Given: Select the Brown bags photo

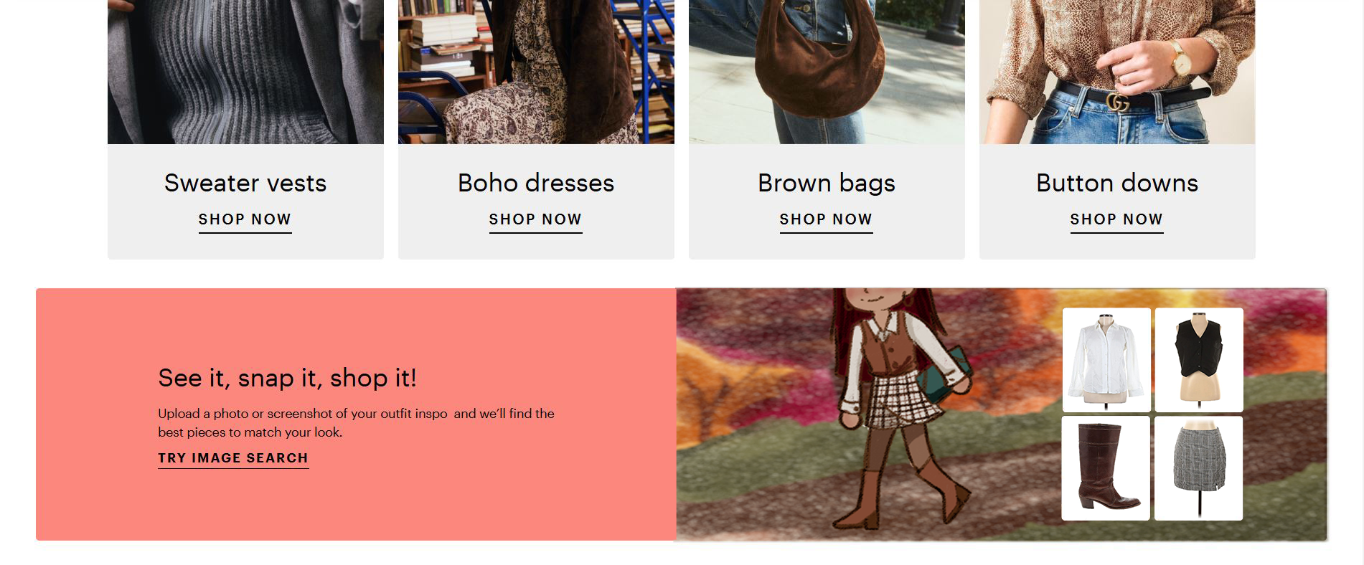Looking at the screenshot, I should [x=827, y=72].
